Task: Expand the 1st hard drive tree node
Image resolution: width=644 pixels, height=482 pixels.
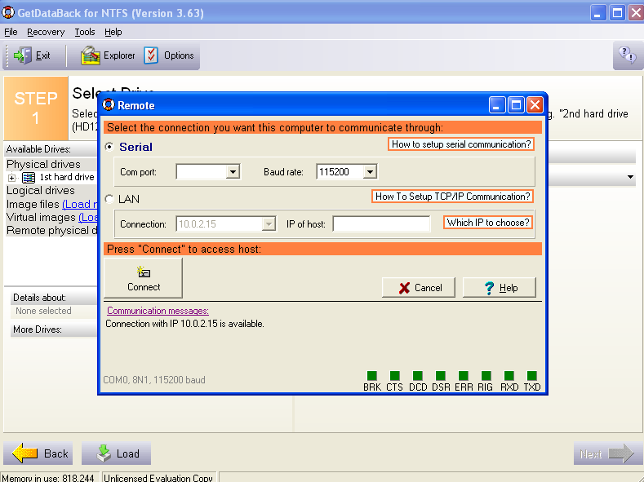Action: click(12, 178)
